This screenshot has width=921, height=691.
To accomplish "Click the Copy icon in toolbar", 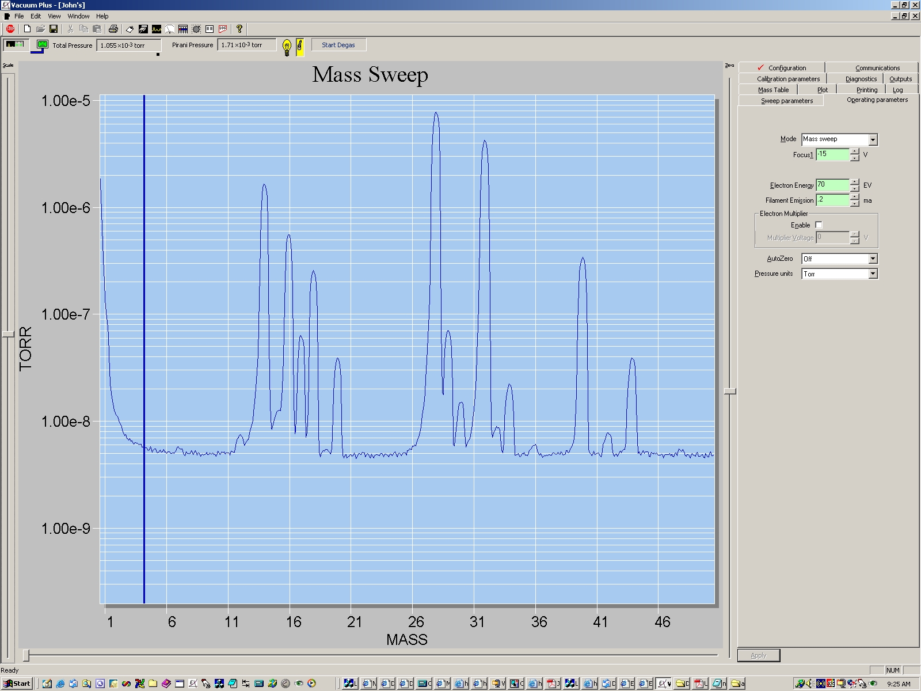I will 83,29.
